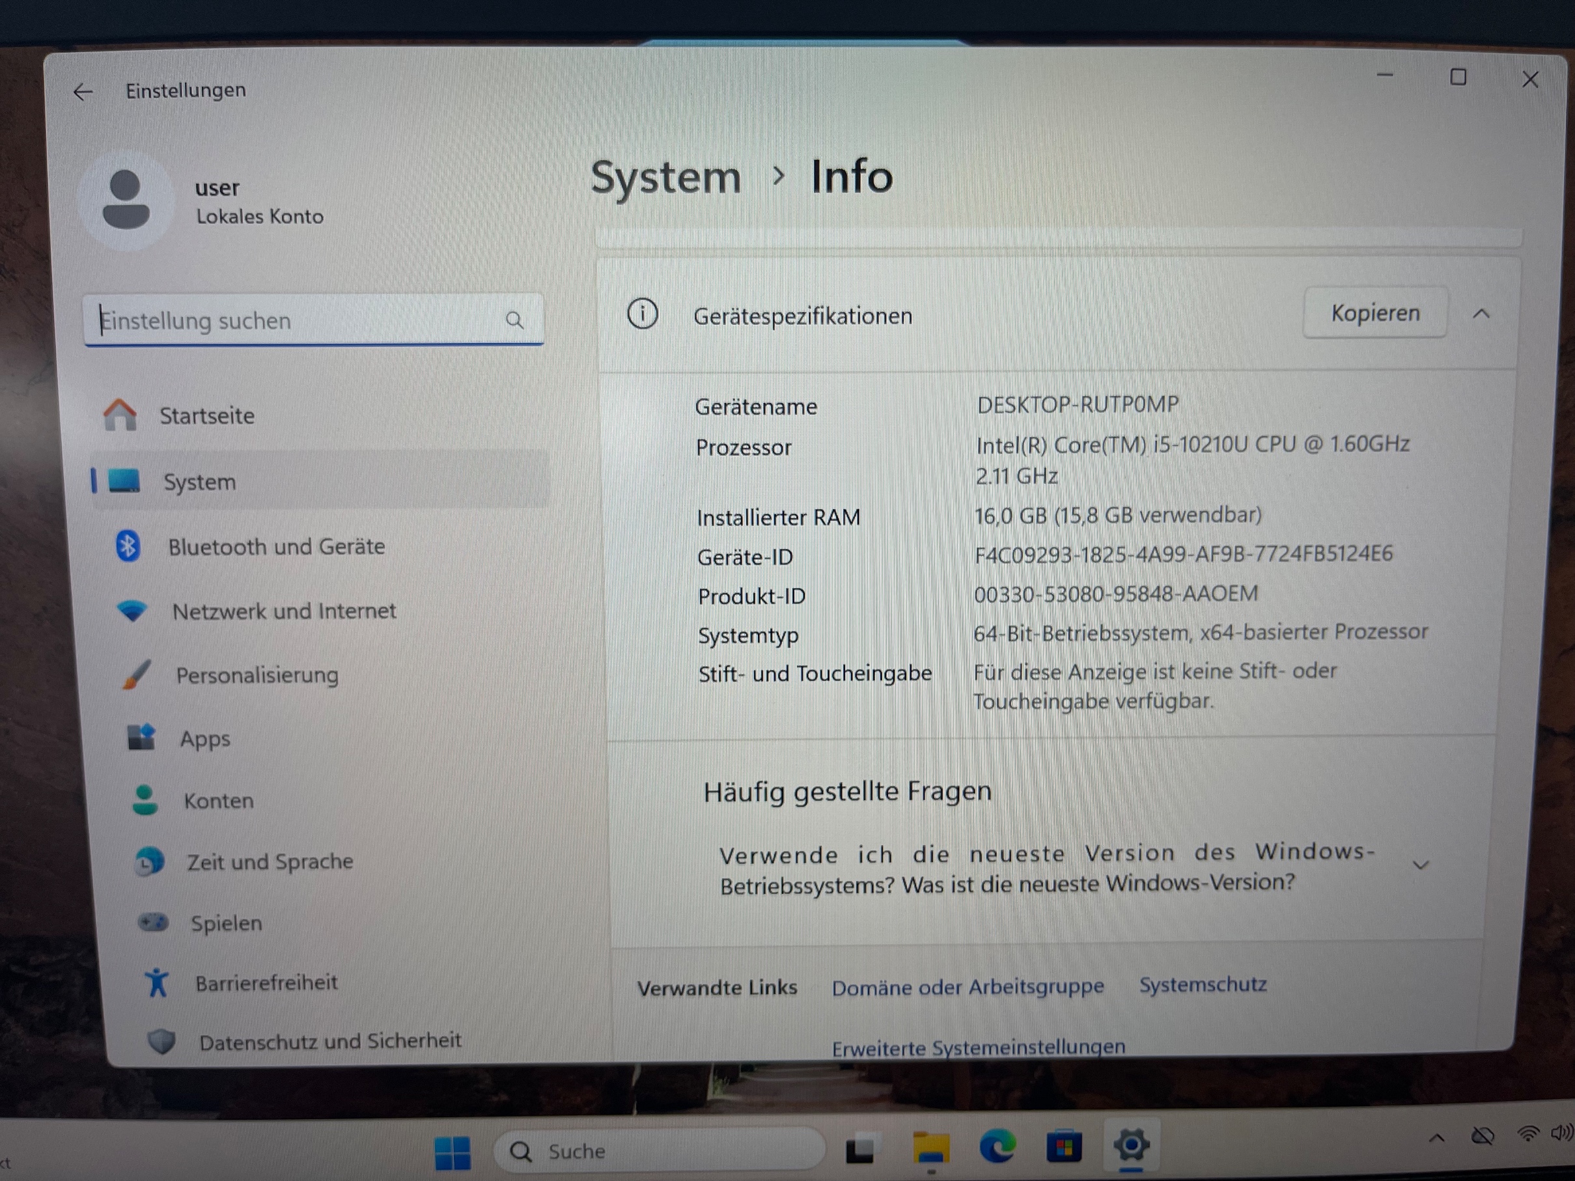Focus the Einstellung suchen search field
Screen dimensions: 1575x1181
313,320
